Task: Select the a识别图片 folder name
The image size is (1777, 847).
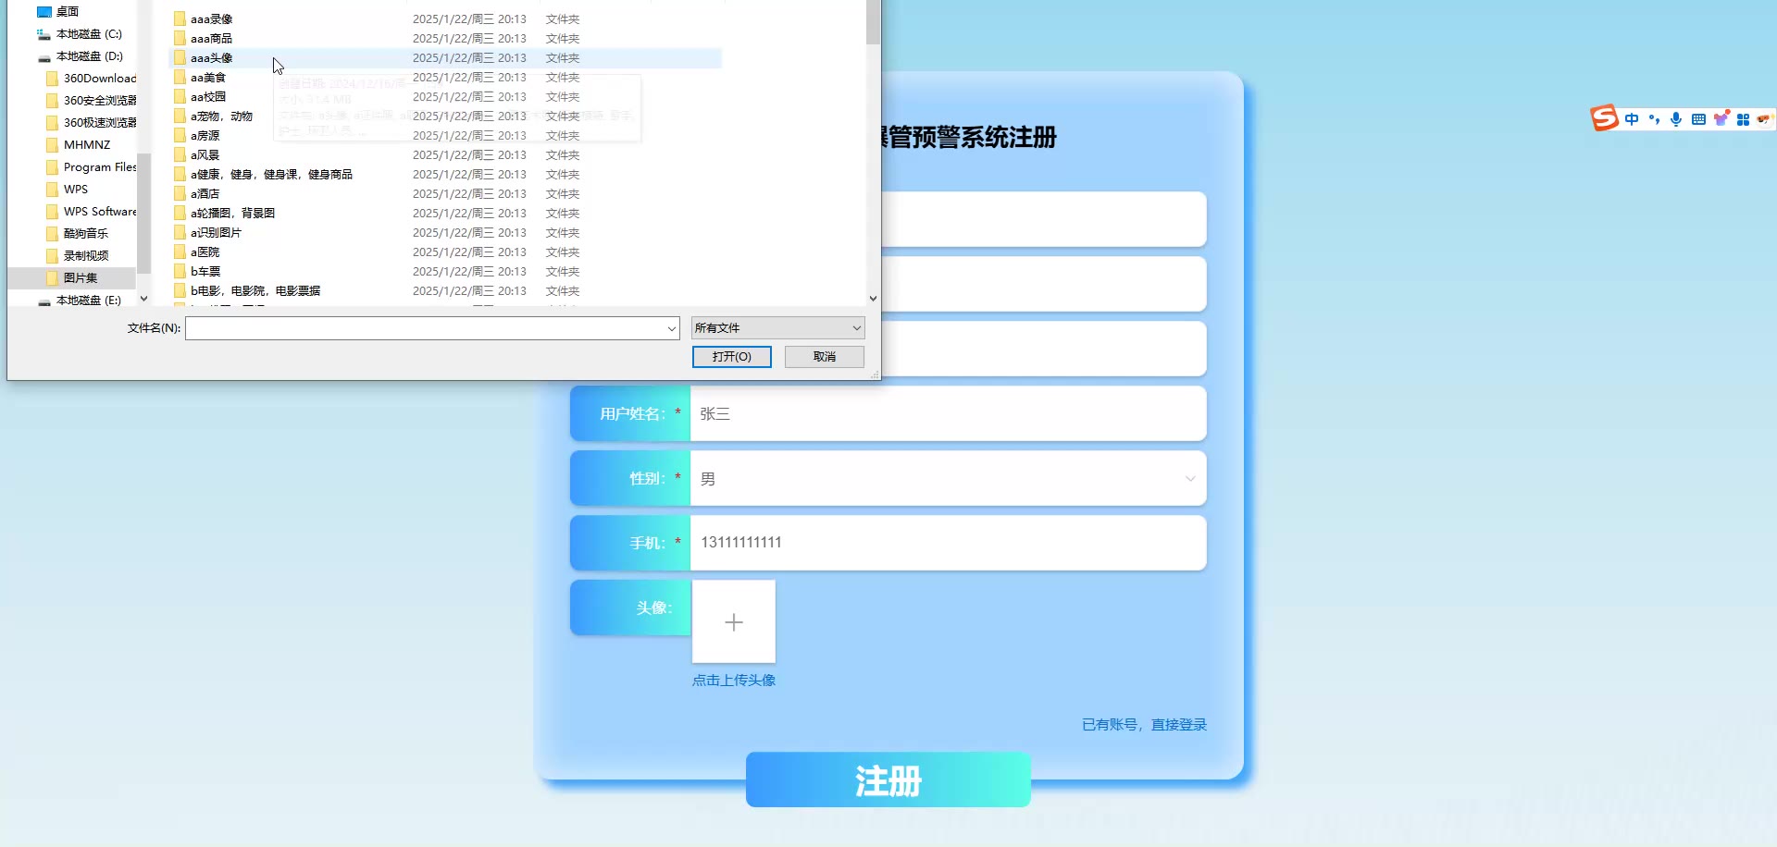Action: [x=216, y=232]
